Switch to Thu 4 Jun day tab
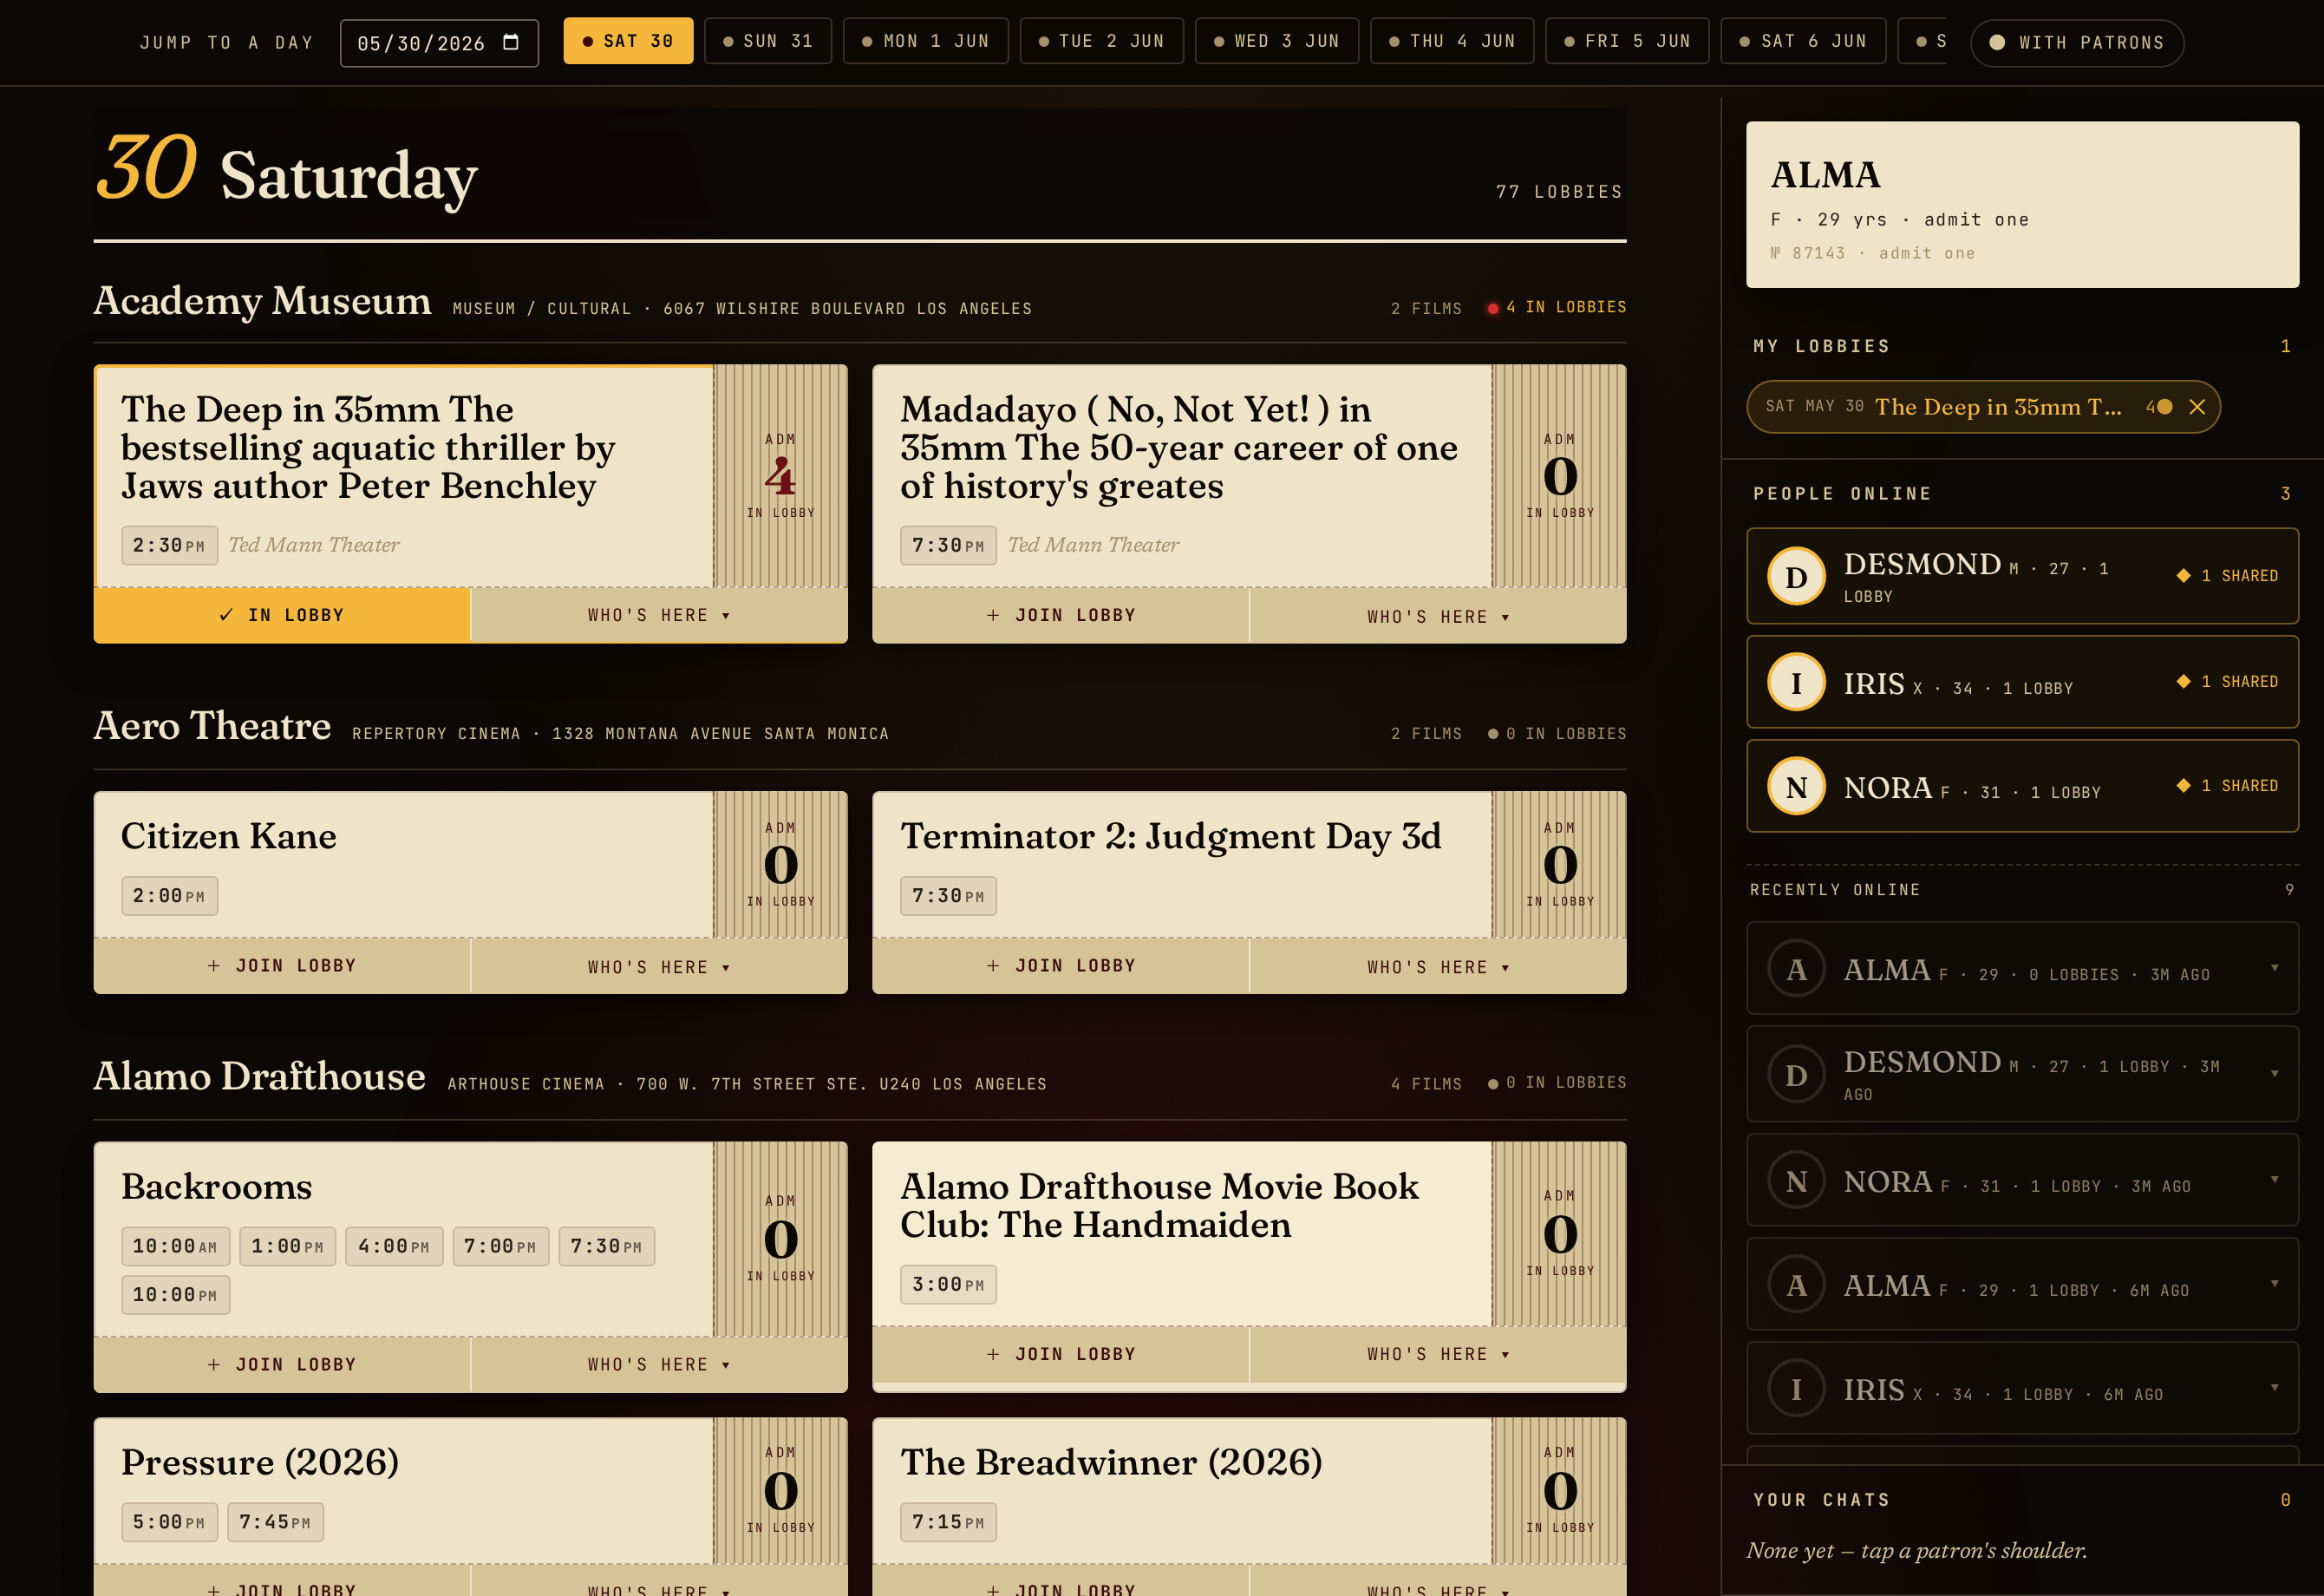 [1452, 41]
